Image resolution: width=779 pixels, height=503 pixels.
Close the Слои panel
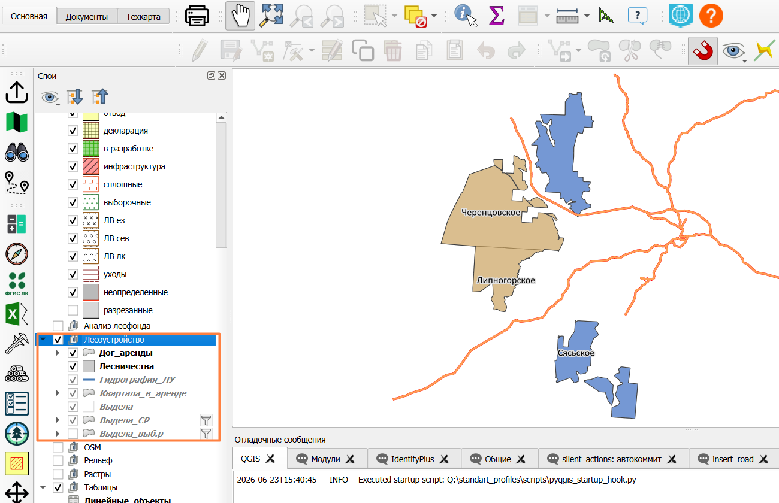point(222,75)
